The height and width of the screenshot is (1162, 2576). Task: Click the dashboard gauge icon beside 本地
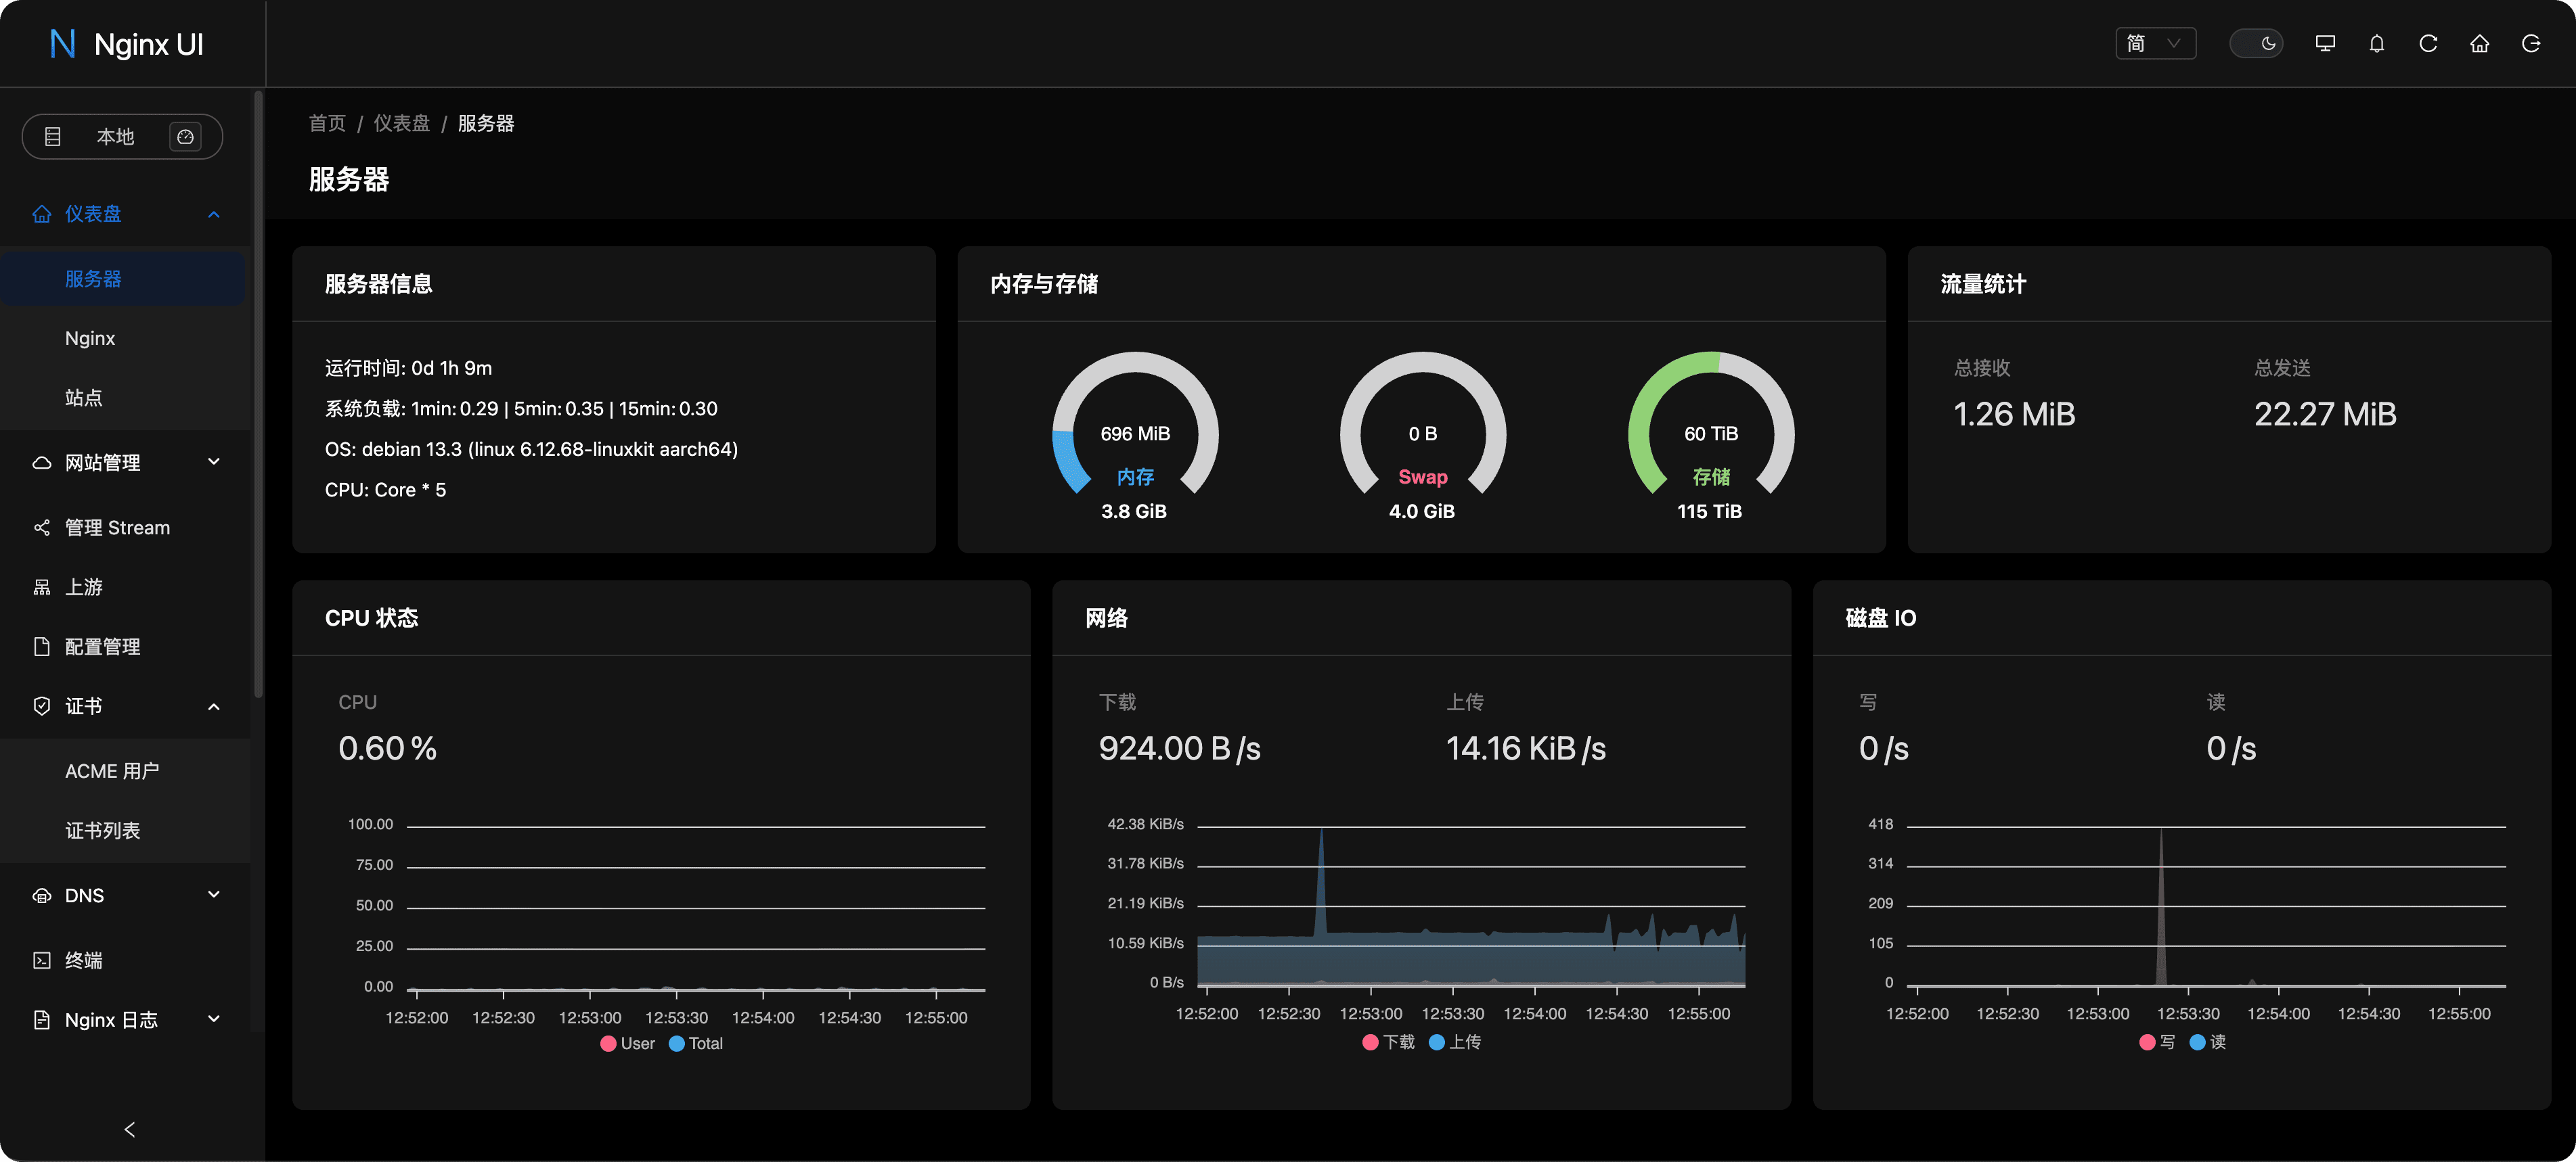pos(185,137)
